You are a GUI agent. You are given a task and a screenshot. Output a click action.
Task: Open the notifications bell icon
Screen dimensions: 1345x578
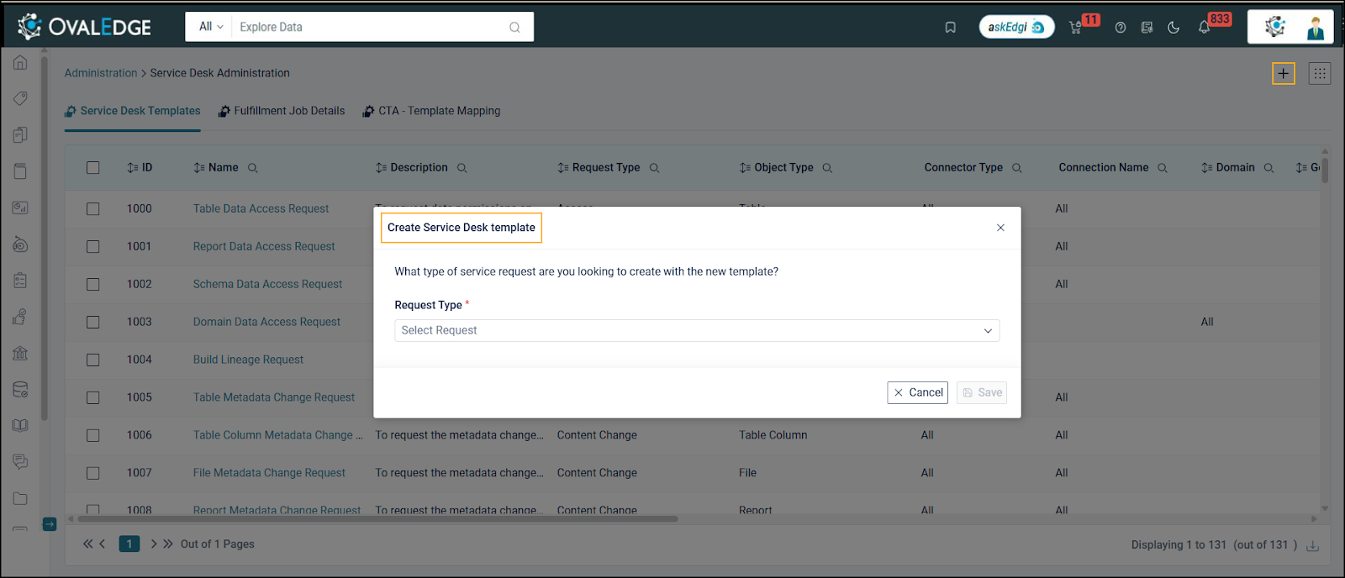click(1204, 28)
